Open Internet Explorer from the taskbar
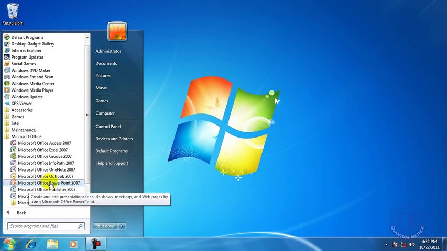Viewport: 447px width, 251px height. (31, 244)
